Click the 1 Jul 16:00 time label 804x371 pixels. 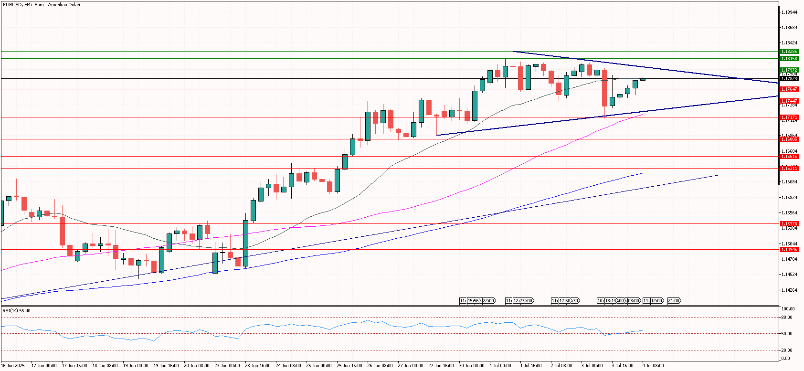[x=531, y=366]
